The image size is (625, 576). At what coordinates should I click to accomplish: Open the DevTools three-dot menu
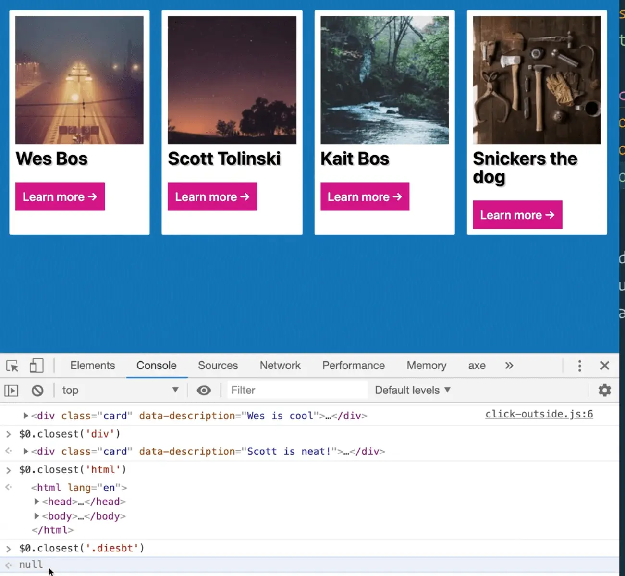click(579, 366)
